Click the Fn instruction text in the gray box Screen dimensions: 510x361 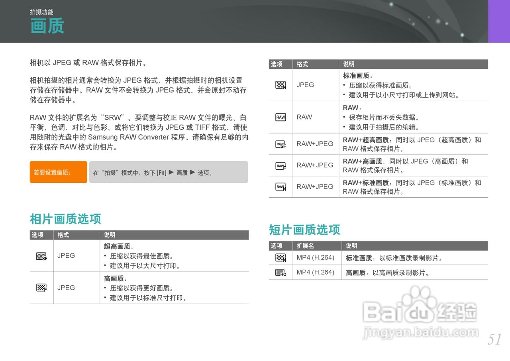[153, 173]
